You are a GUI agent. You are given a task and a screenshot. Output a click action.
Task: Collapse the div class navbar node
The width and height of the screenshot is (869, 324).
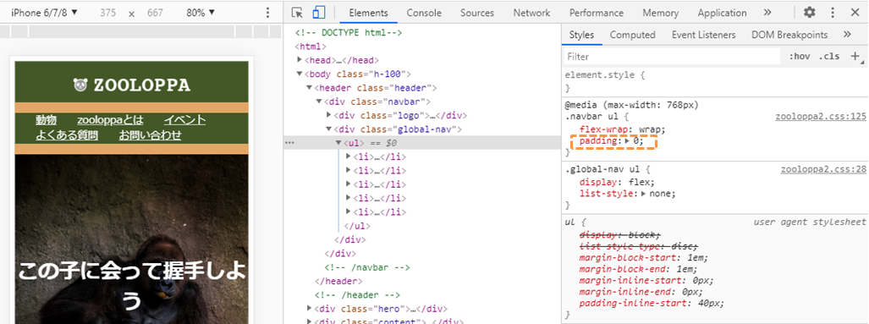(x=319, y=102)
